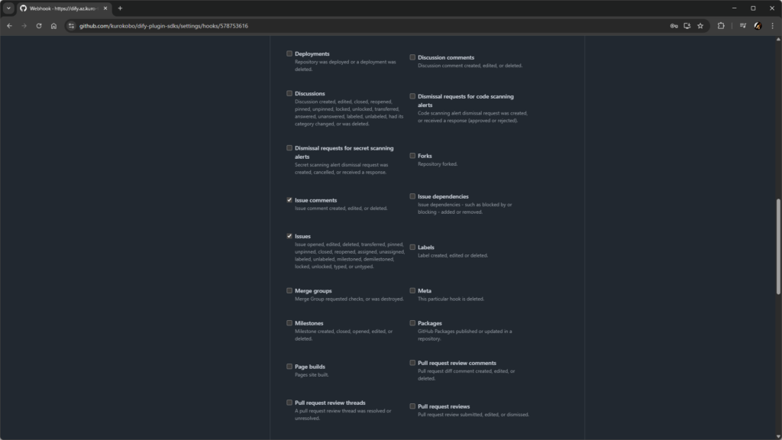View site information icon in address bar

click(71, 25)
